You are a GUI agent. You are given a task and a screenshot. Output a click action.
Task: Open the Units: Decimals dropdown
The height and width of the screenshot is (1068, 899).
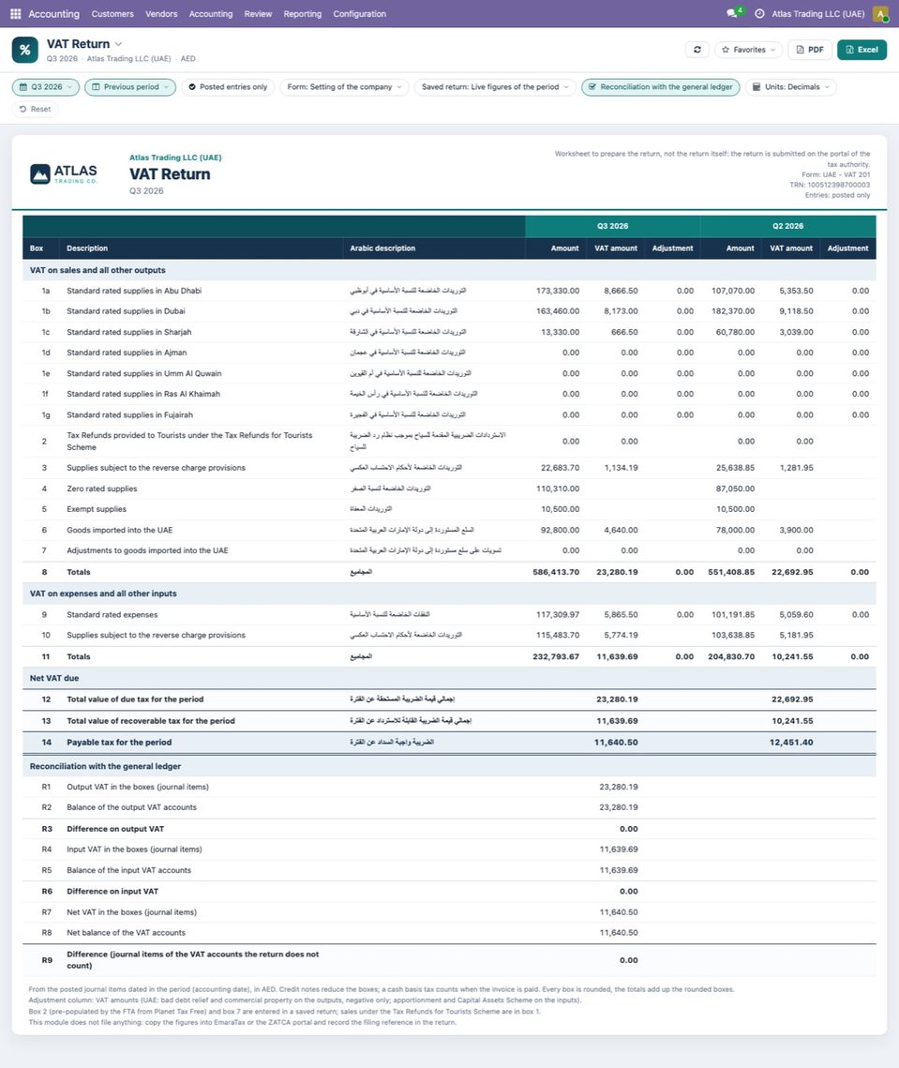point(790,87)
